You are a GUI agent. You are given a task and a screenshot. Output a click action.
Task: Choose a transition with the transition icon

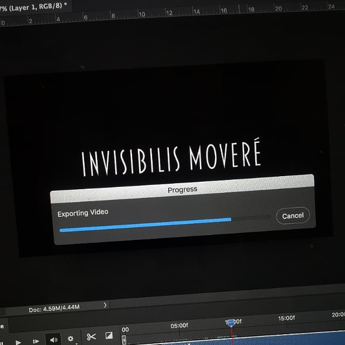pyautogui.click(x=109, y=336)
